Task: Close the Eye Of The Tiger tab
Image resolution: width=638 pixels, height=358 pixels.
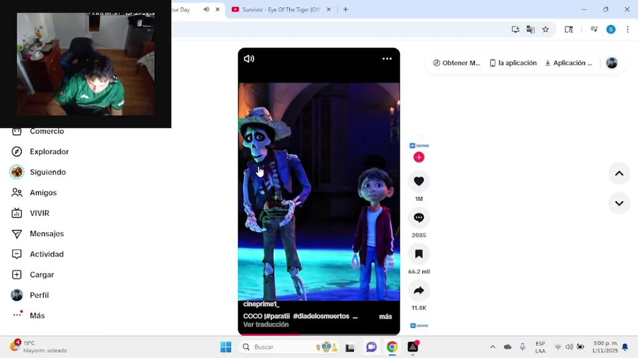Action: coord(328,9)
